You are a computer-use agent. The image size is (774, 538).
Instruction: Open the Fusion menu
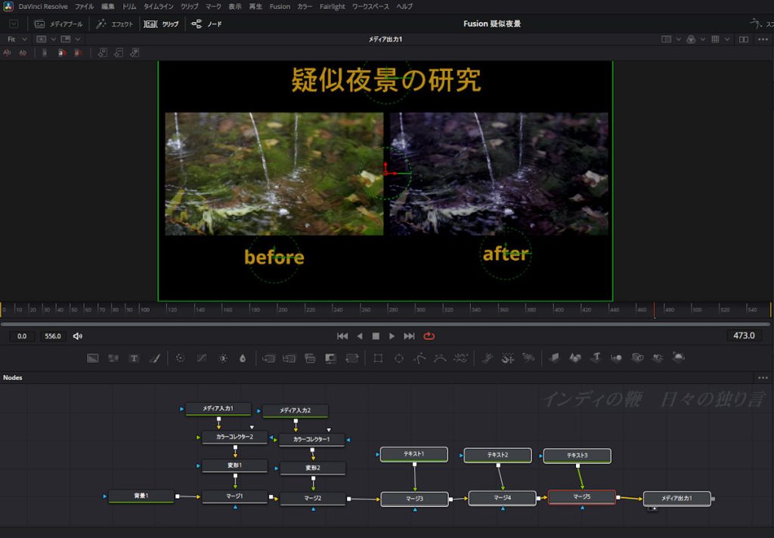(x=280, y=6)
